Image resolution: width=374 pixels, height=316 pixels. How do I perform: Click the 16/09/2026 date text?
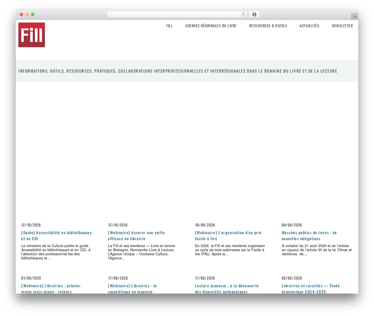[205, 225]
